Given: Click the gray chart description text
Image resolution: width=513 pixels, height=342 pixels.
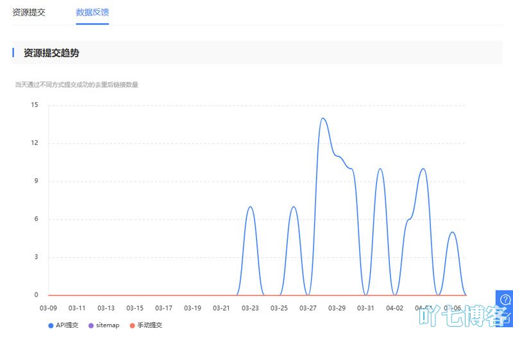Looking at the screenshot, I should 77,84.
